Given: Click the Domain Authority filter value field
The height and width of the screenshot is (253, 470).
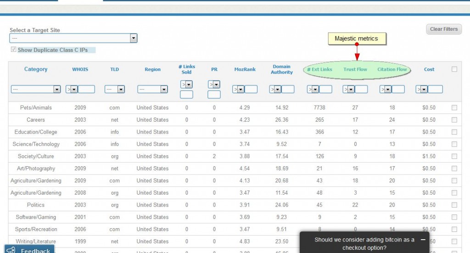Looking at the screenshot, I should (288, 89).
